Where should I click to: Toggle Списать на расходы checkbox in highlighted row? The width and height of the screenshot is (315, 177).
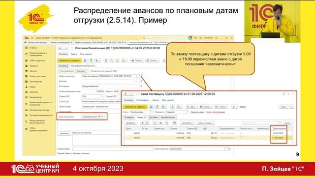click(x=241, y=138)
